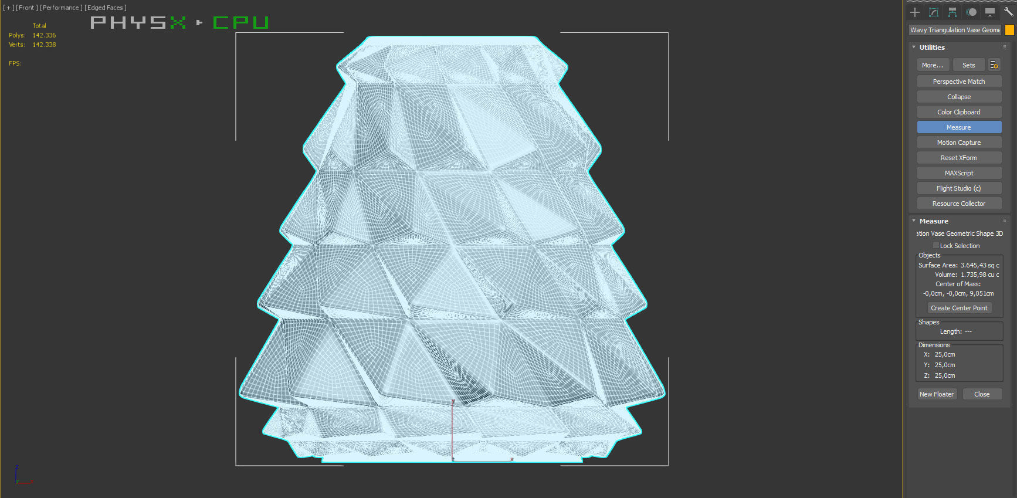Open the Reset XForm utility
Screen dimensions: 1017x498
959,158
